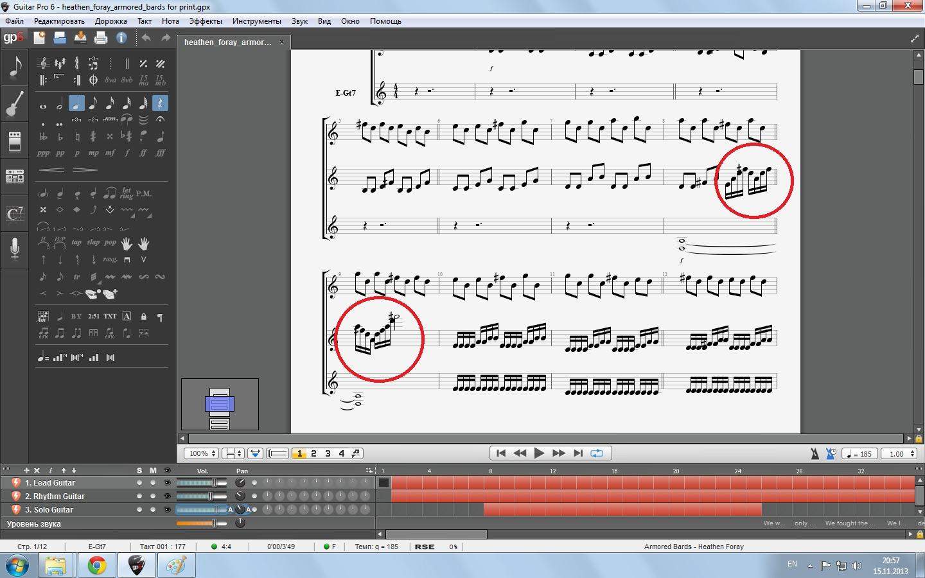Jump to the beginning of the score
This screenshot has height=578, width=925.
pyautogui.click(x=501, y=453)
